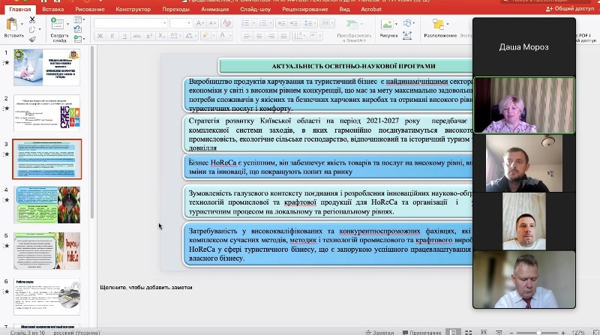Toggle bold (Ж) formatting
The height and width of the screenshot is (335, 600).
99,37
